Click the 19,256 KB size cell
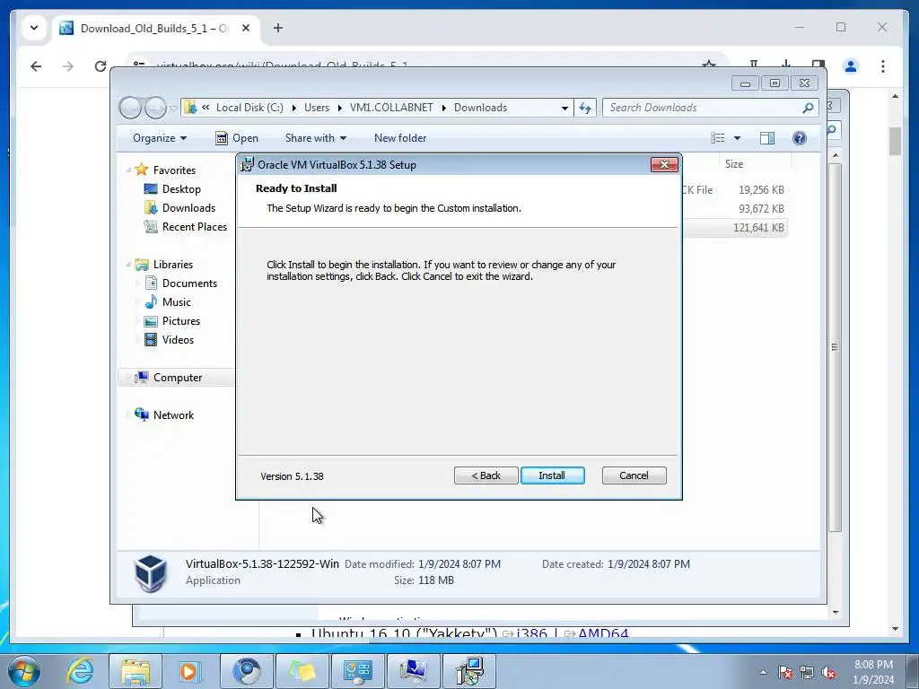919x689 pixels. [x=761, y=190]
